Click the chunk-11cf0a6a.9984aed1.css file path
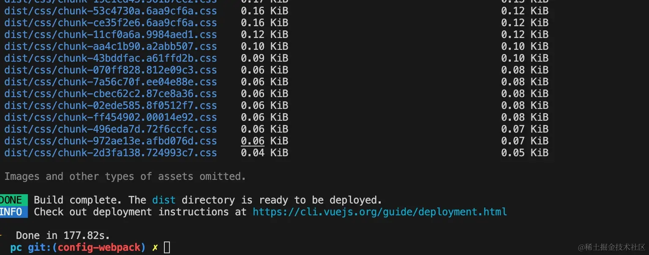 110,35
